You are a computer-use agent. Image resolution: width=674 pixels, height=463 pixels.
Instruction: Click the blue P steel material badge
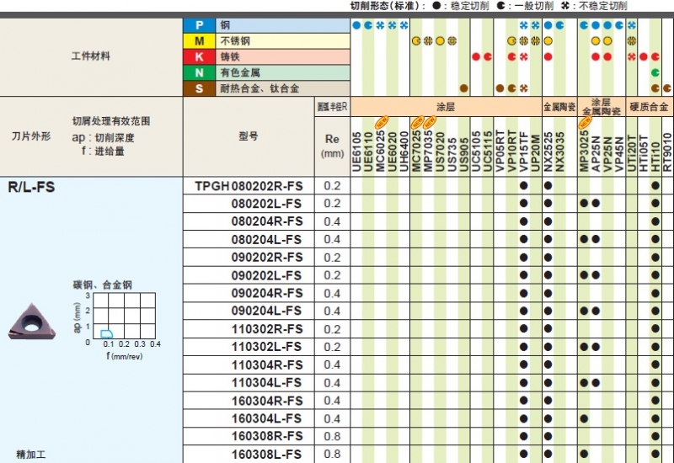[200, 25]
